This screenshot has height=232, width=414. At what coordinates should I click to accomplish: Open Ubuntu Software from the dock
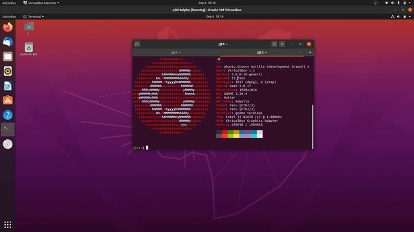click(8, 101)
